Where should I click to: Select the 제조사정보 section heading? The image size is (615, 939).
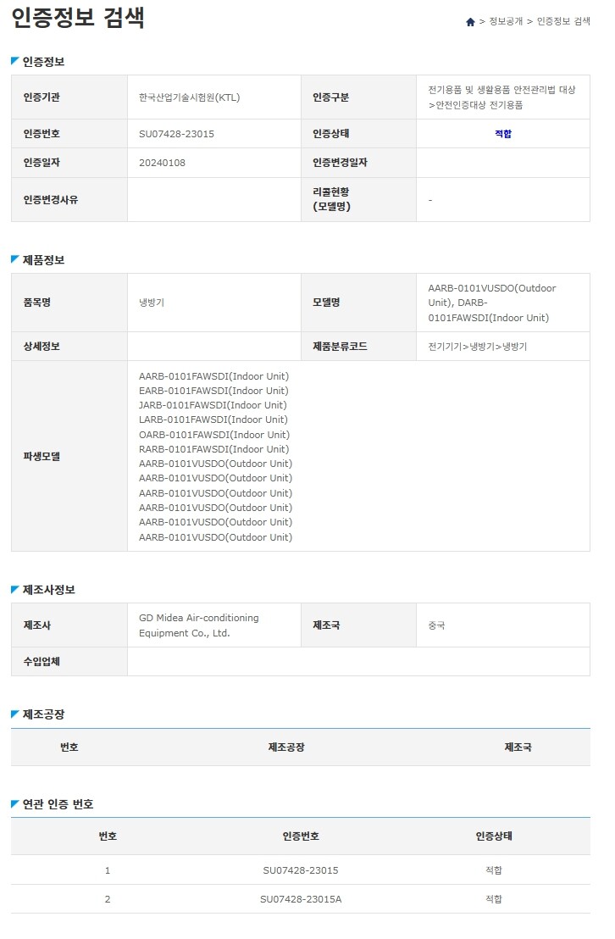pyautogui.click(x=48, y=590)
